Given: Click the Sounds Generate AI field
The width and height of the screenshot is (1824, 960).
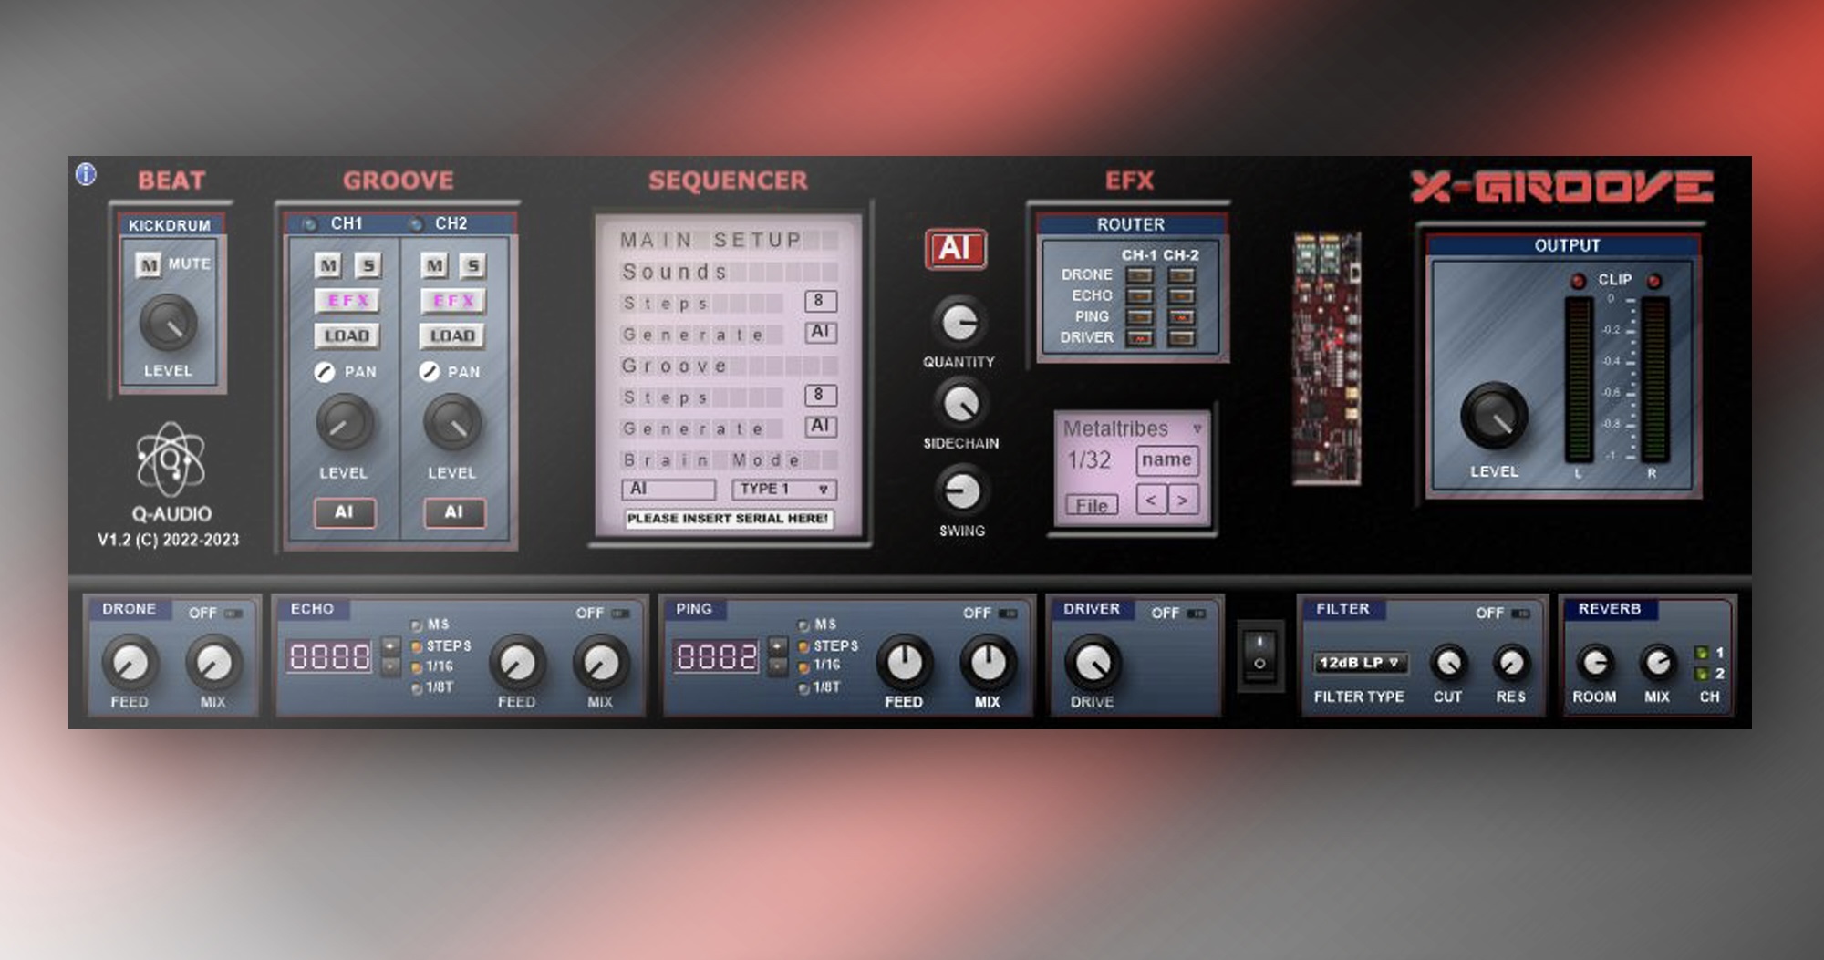Looking at the screenshot, I should point(820,332).
